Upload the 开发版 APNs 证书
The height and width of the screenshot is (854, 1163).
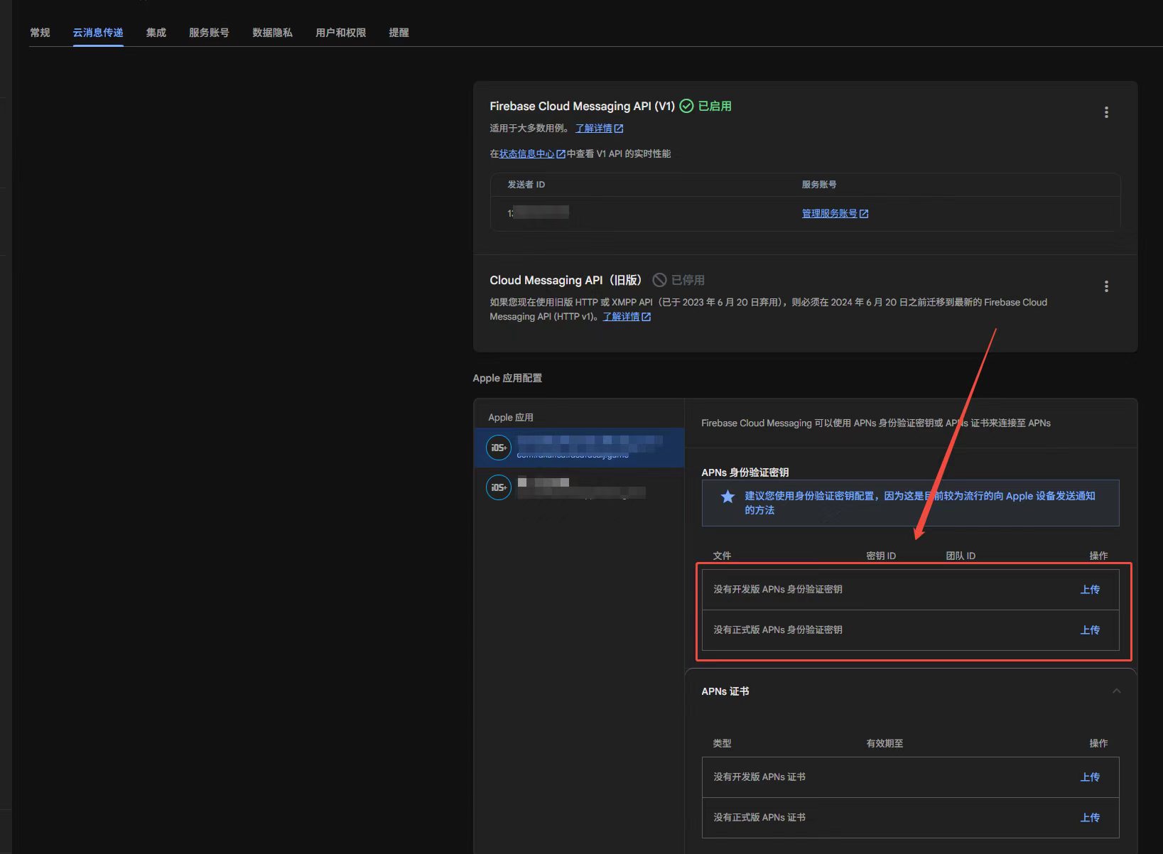[x=1089, y=777]
